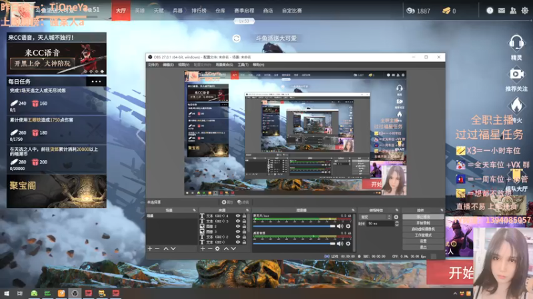The width and height of the screenshot is (533, 299).
Task: Open scene transition type dropdown
Action: click(x=375, y=217)
